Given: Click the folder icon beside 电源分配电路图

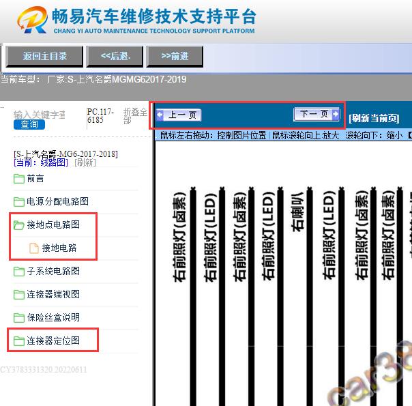Looking at the screenshot, I should tap(19, 202).
